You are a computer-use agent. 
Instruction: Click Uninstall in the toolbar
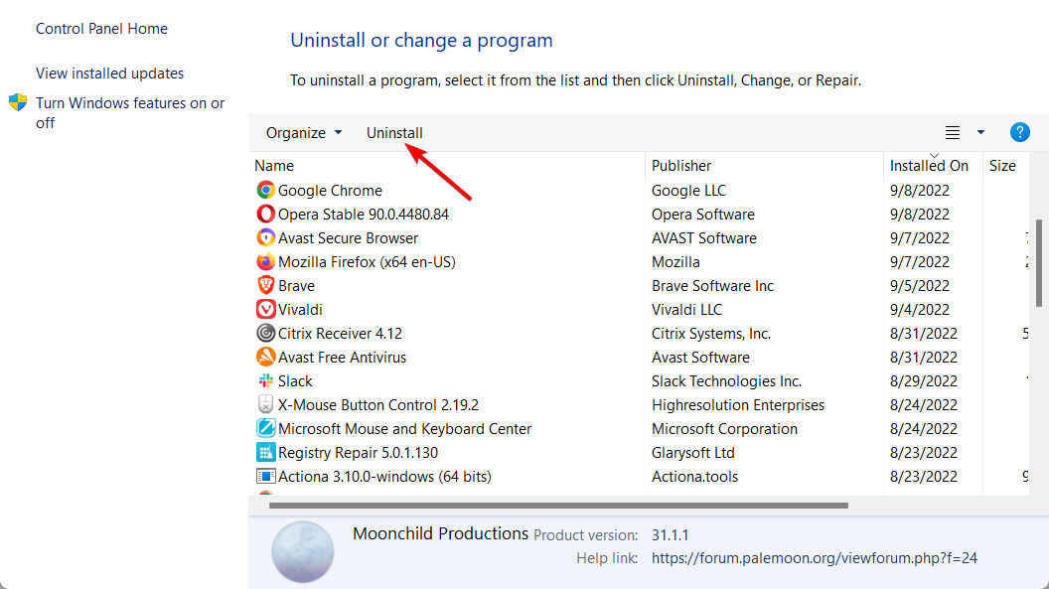pos(394,133)
